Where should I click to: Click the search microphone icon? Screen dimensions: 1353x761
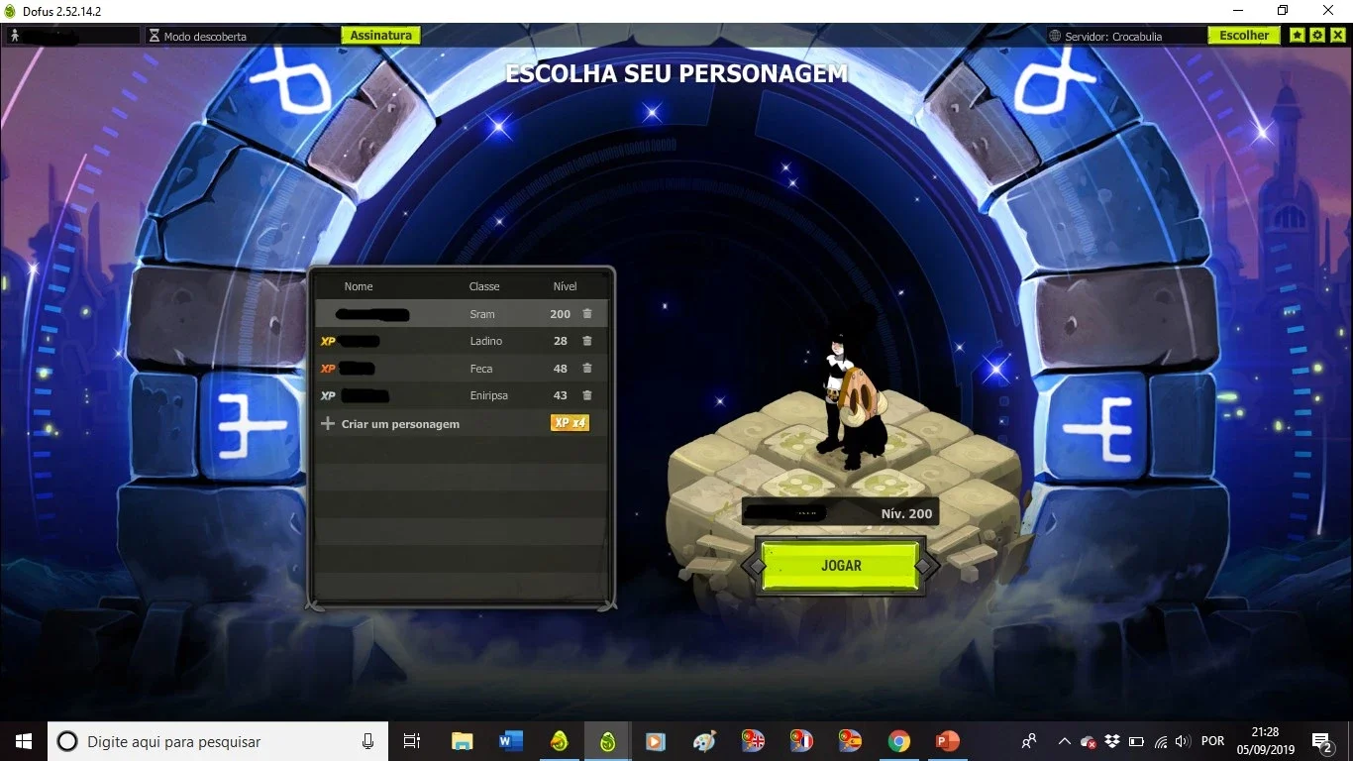click(x=367, y=741)
